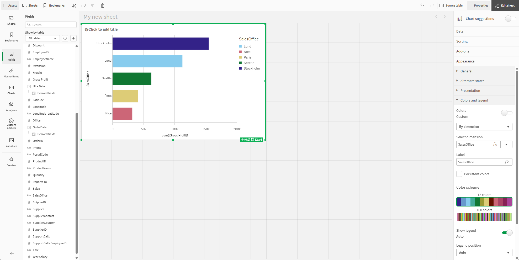Enable Chart suggestions
This screenshot has width=519, height=260.
point(510,19)
